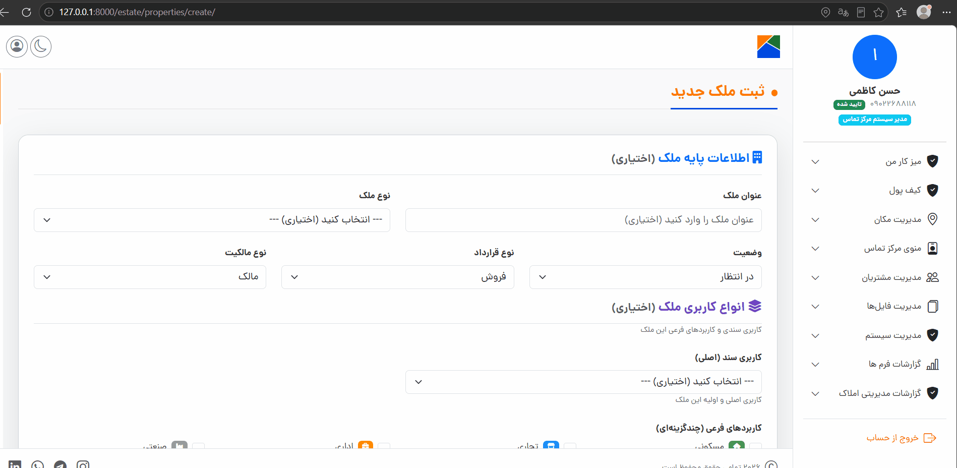Click the blue user avatar circle
The width and height of the screenshot is (957, 468).
874,56
